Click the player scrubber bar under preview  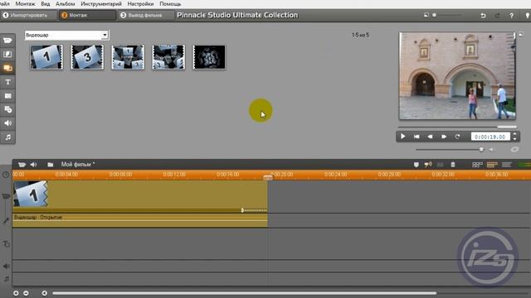pyautogui.click(x=457, y=127)
